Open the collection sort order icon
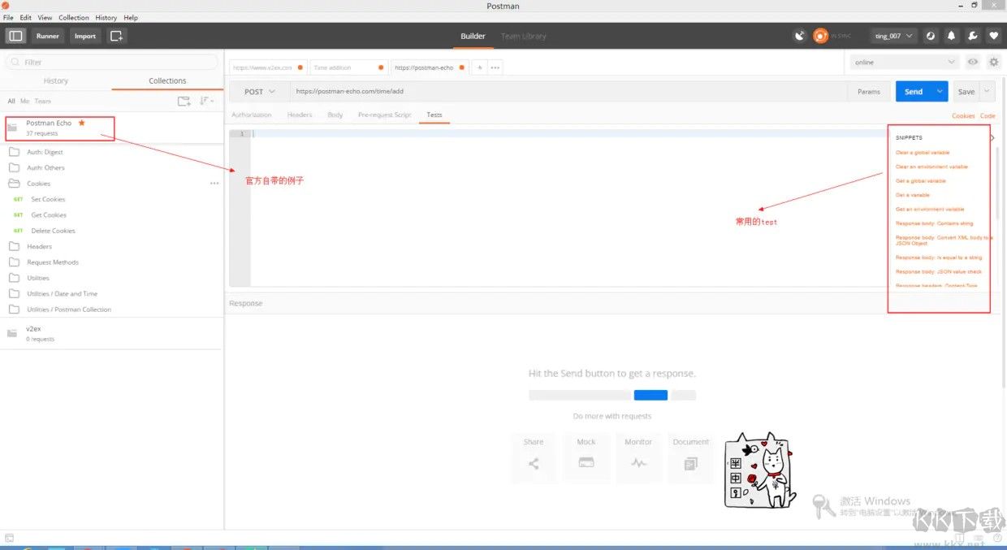Image resolution: width=1007 pixels, height=550 pixels. point(205,101)
